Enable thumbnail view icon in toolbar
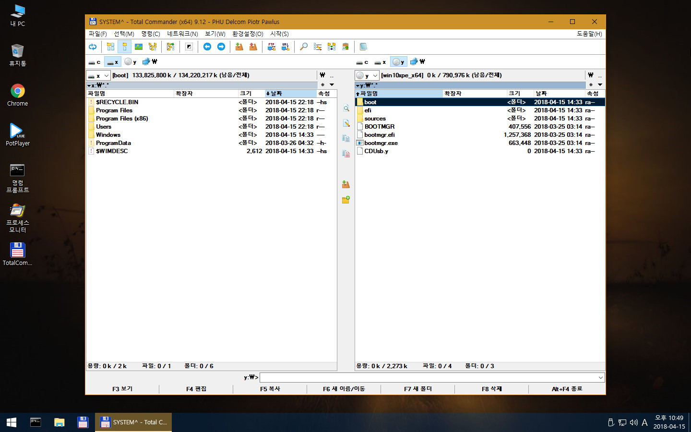Image resolution: width=691 pixels, height=432 pixels. 139,47
